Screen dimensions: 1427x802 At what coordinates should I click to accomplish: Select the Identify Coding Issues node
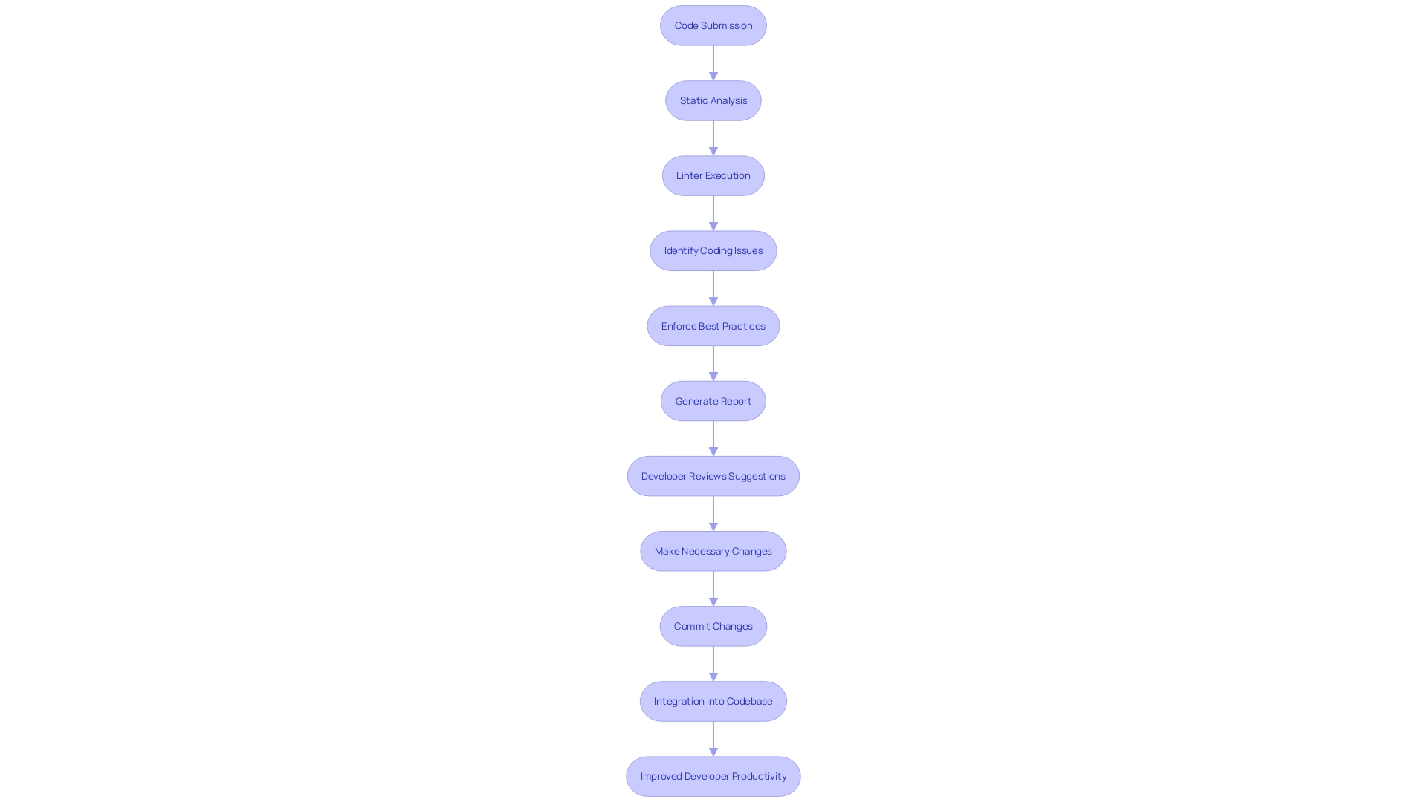[x=713, y=250]
